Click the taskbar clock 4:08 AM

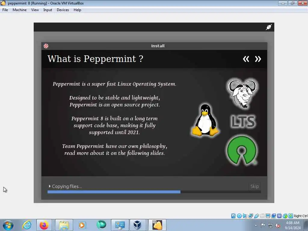293,223
